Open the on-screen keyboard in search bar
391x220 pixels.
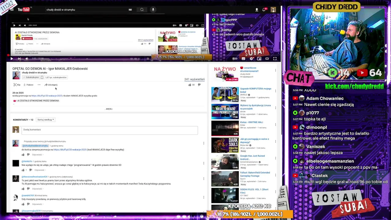tap(130, 9)
